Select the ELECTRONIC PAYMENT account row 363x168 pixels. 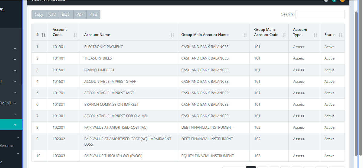[x=103, y=47]
